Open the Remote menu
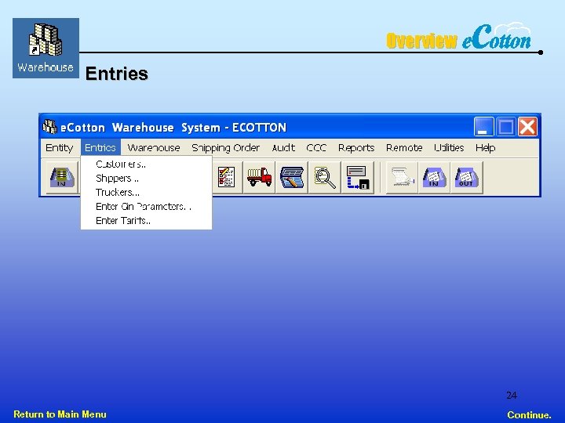Image resolution: width=565 pixels, height=423 pixels. [404, 148]
